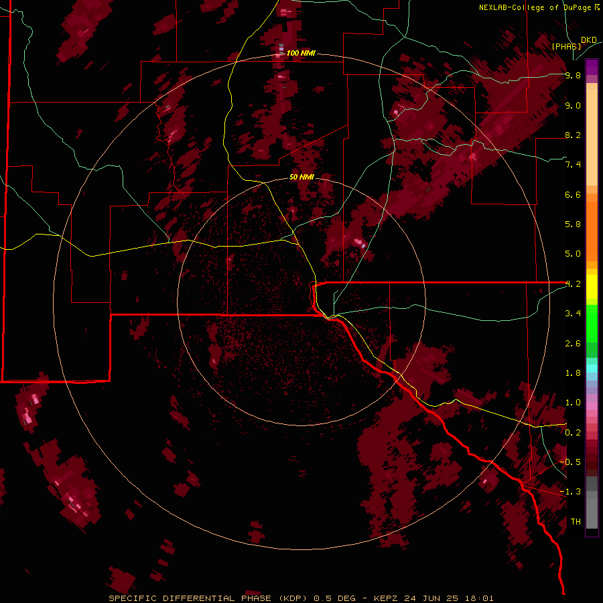Image resolution: width=603 pixels, height=603 pixels.
Task: Click the cyan segment of the color bar
Action: [592, 368]
